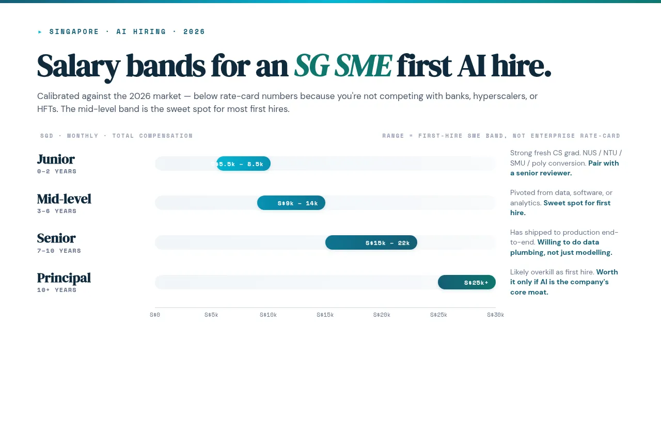
Task: Click the arrow icon before SINGAPORE
Action: point(40,32)
